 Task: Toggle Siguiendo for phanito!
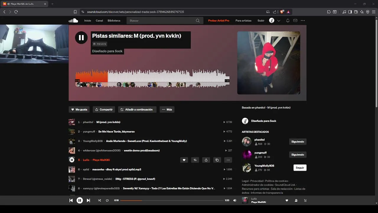tap(298, 142)
